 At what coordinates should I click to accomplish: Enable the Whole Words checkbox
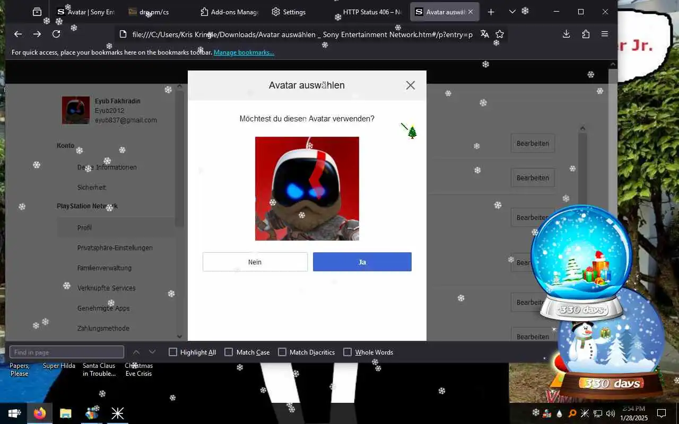[x=347, y=352]
